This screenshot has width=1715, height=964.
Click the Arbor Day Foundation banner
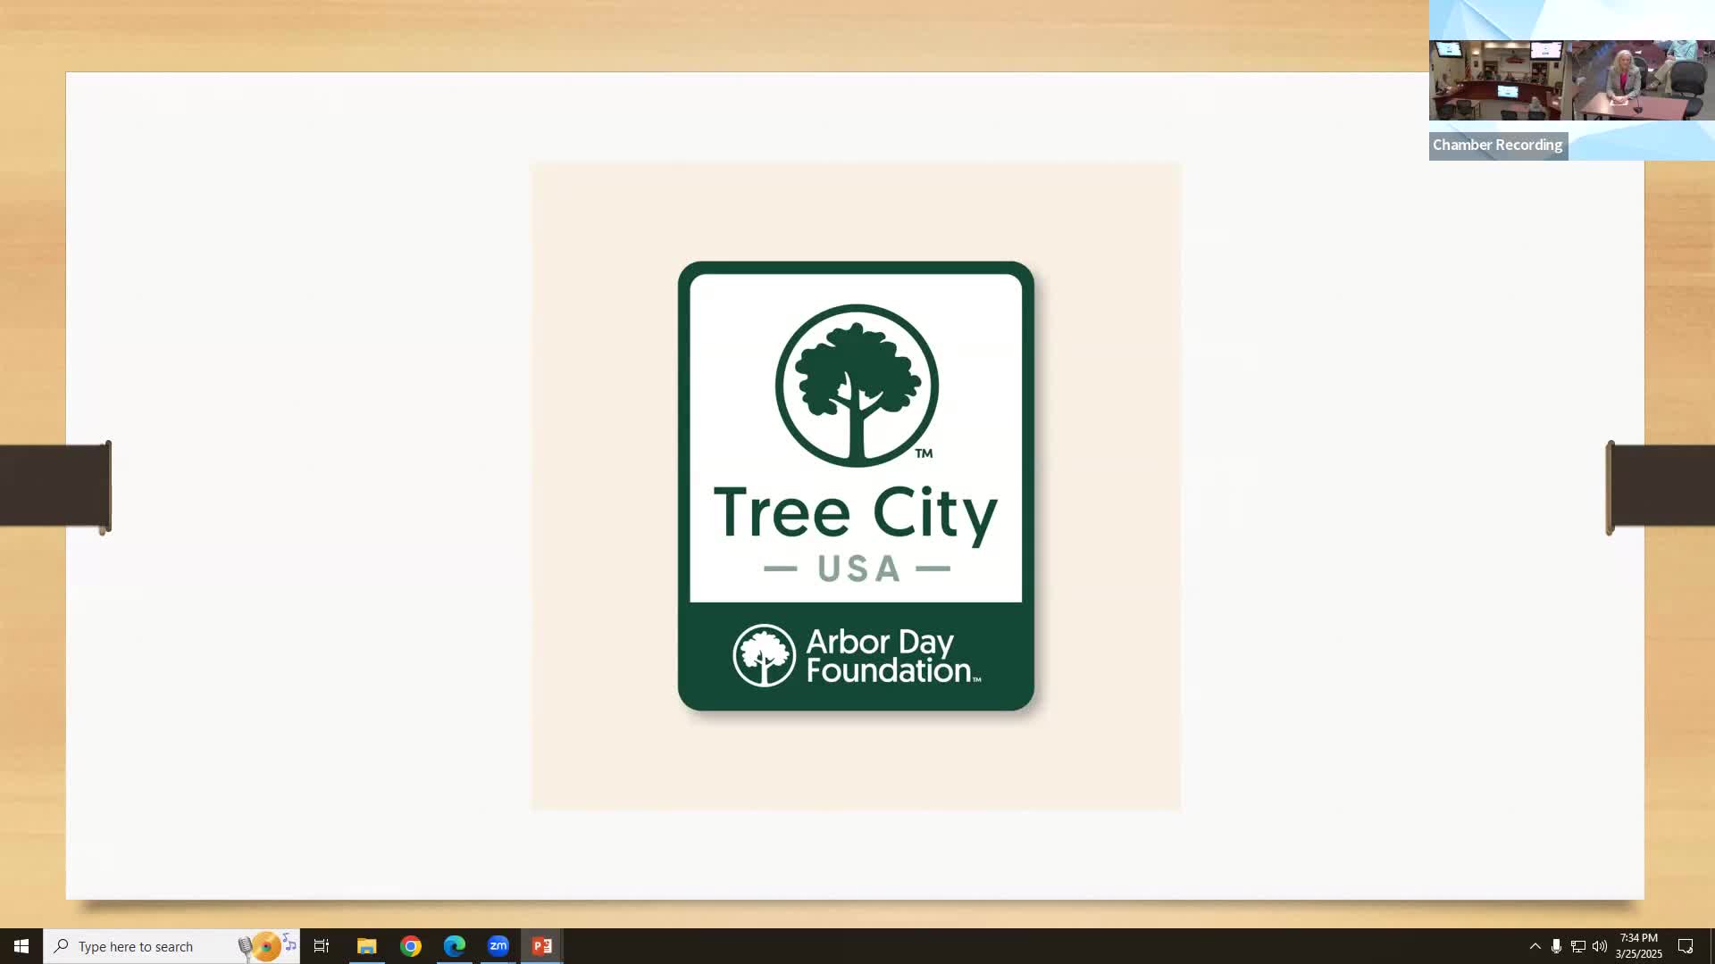pos(856,656)
